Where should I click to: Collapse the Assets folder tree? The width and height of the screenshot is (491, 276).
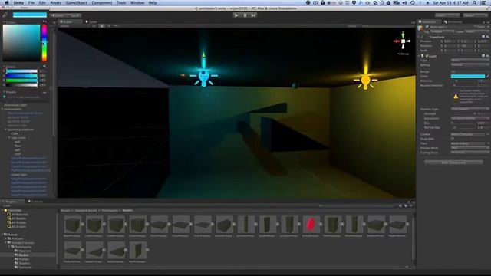click(x=2, y=235)
